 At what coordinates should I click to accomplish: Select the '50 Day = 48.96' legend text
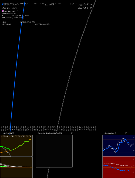click(11, 8)
